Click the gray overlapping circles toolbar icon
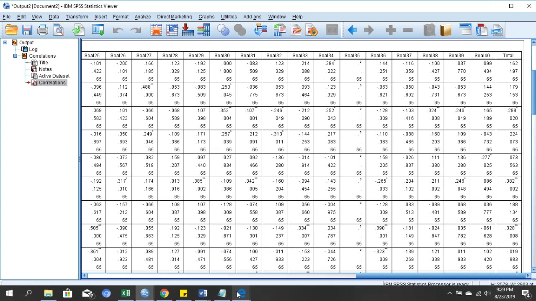Screen dimensions: 536x301 click(240, 30)
